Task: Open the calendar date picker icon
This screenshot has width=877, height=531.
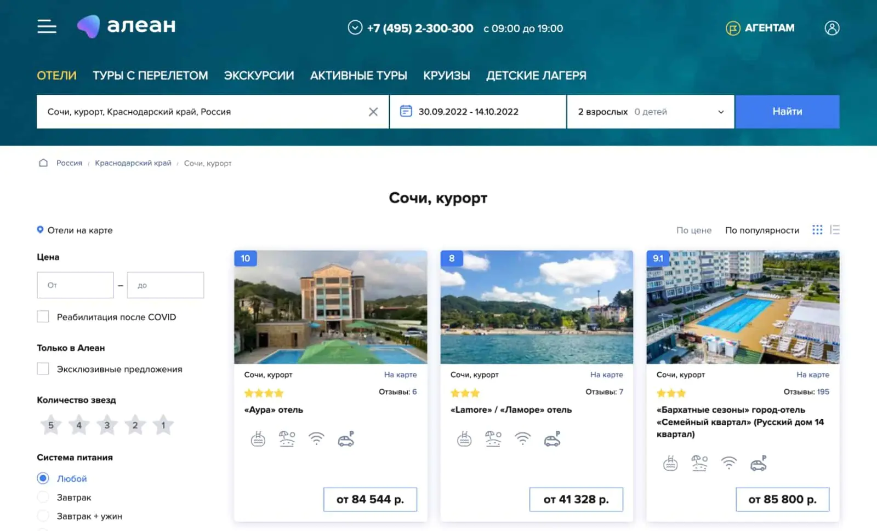Action: coord(406,111)
